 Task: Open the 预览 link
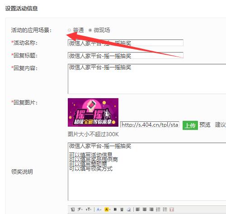click(205, 125)
